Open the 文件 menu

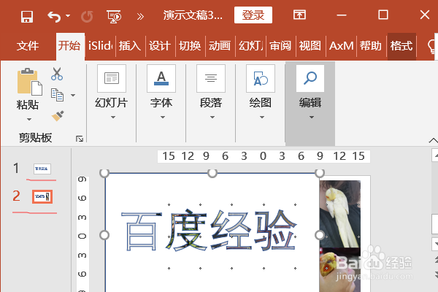[x=28, y=45]
